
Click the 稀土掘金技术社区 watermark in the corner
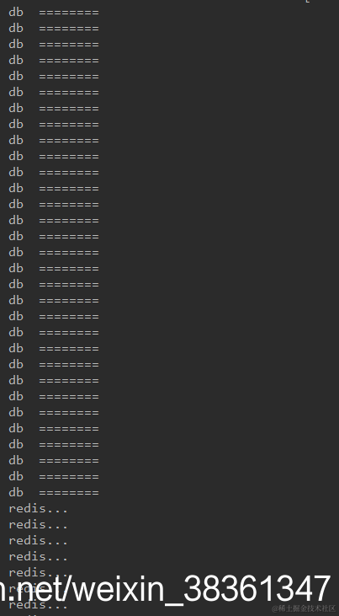304,608
